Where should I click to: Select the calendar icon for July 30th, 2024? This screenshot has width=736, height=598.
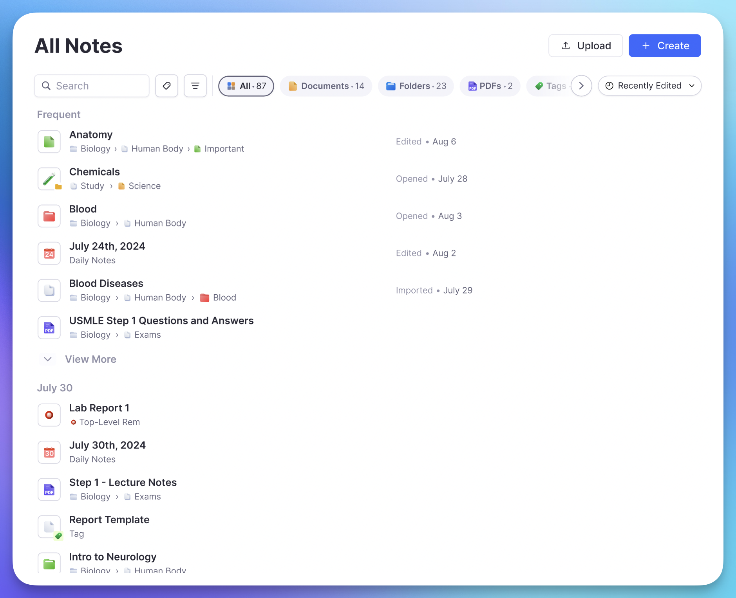point(49,452)
